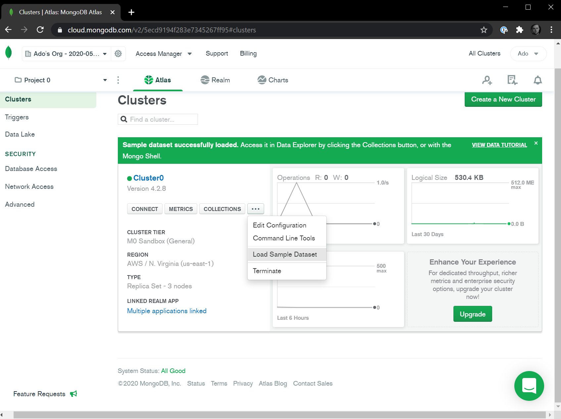Switch to the Atlas tab
The image size is (561, 419).
158,80
